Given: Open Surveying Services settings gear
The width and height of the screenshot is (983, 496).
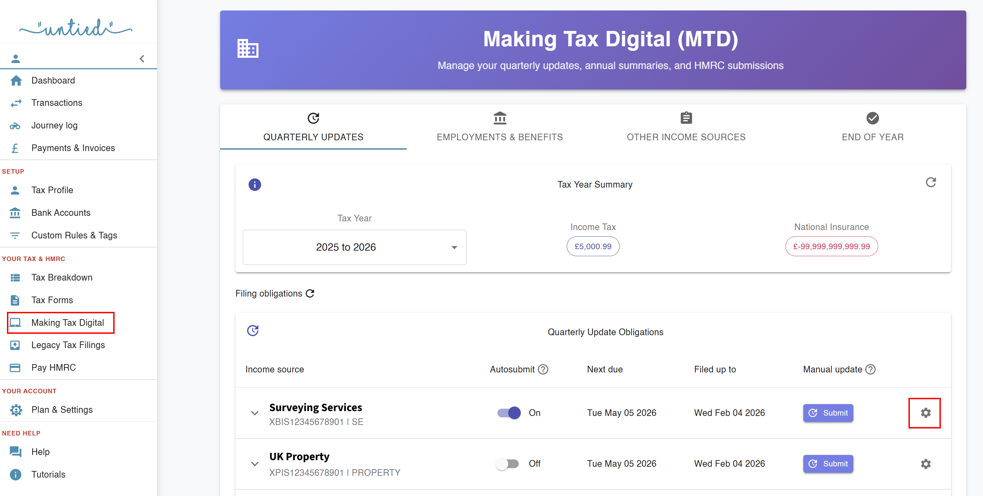Looking at the screenshot, I should (x=926, y=413).
